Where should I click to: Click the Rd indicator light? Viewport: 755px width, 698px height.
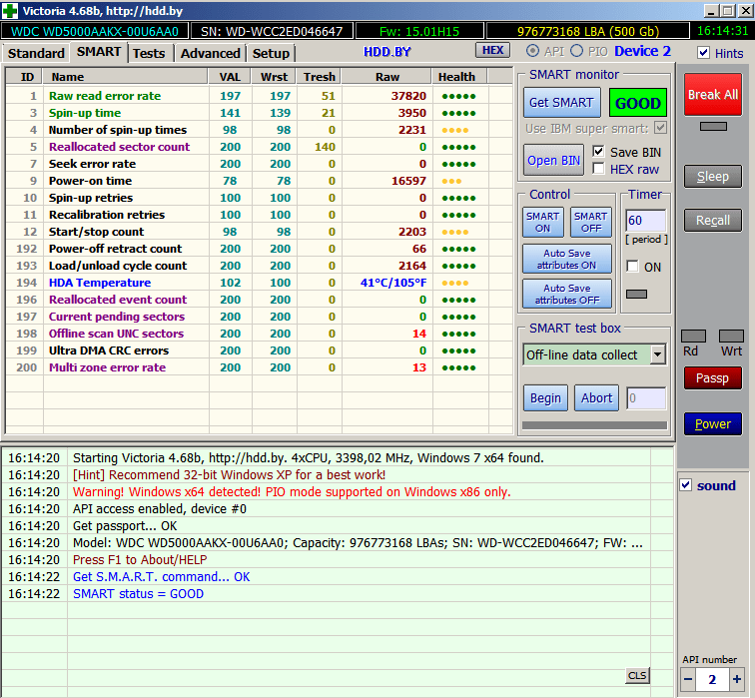click(693, 336)
